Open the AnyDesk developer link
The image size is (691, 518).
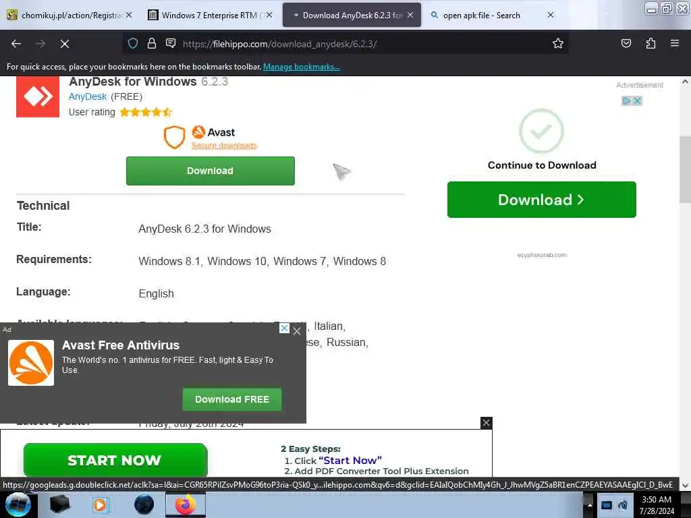point(88,96)
